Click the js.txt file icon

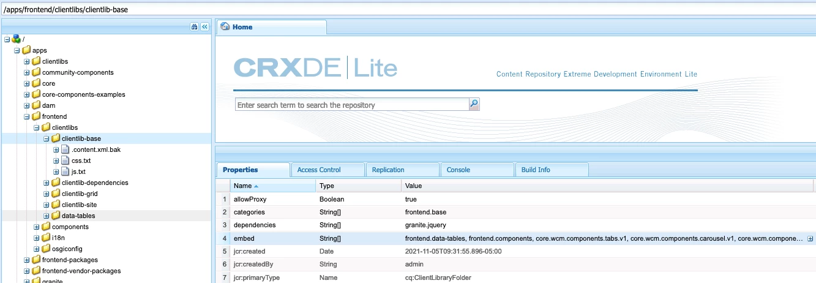tap(66, 172)
